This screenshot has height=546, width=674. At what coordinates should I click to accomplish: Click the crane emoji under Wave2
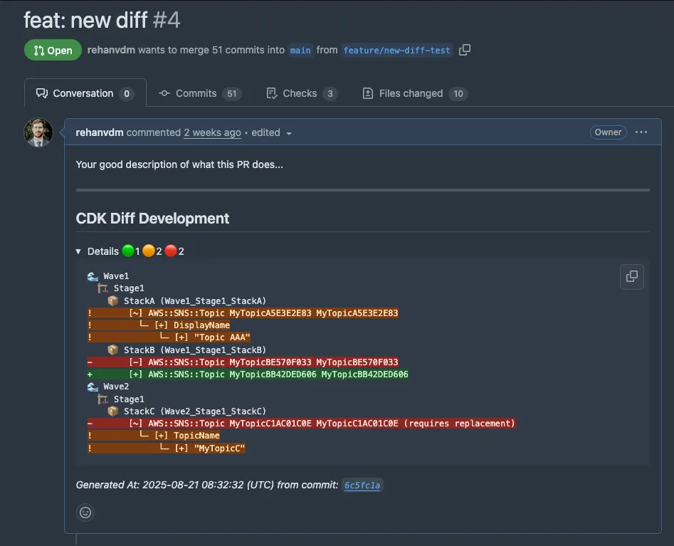point(102,399)
